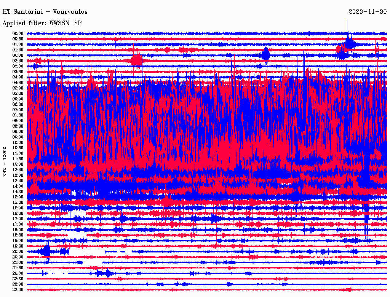Click the 20:30 time label
390x297 pixels.
coord(18,257)
